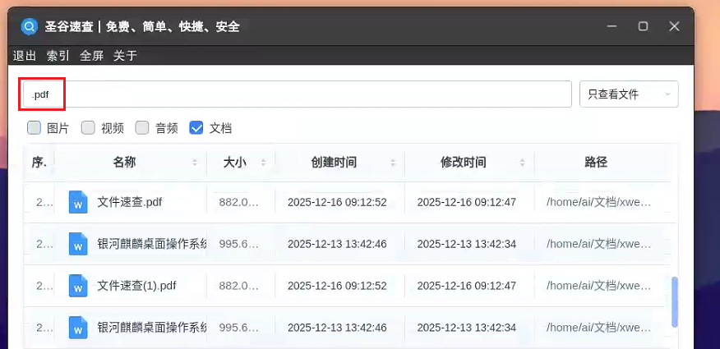The image size is (720, 349).
Task: Click the 退出 menu item
Action: [25, 56]
